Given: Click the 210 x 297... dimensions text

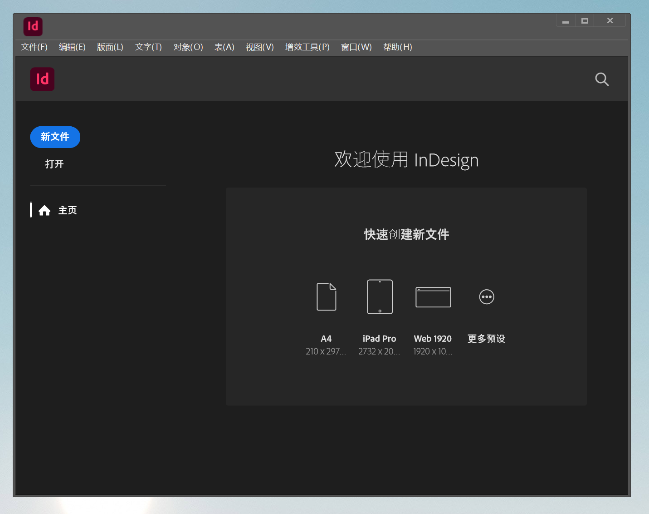Looking at the screenshot, I should coord(326,351).
